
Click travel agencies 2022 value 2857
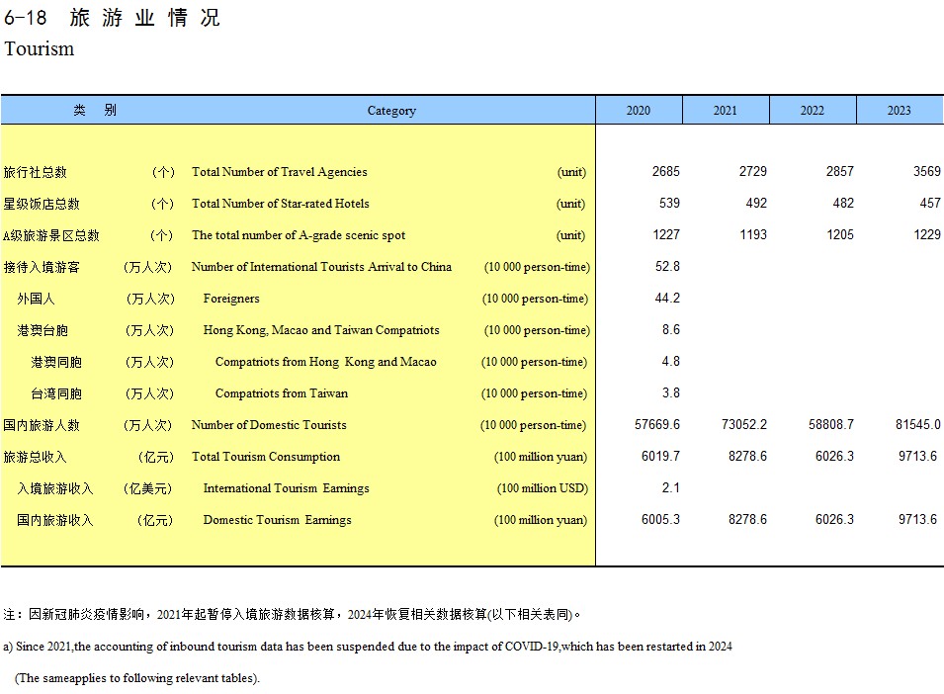click(840, 172)
